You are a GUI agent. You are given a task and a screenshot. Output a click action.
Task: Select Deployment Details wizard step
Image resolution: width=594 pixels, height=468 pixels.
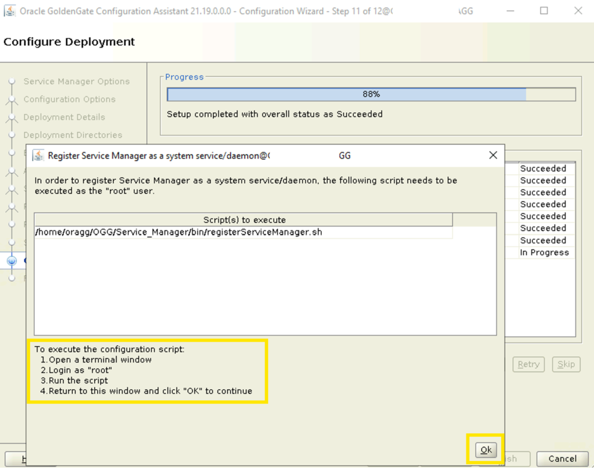pyautogui.click(x=64, y=117)
